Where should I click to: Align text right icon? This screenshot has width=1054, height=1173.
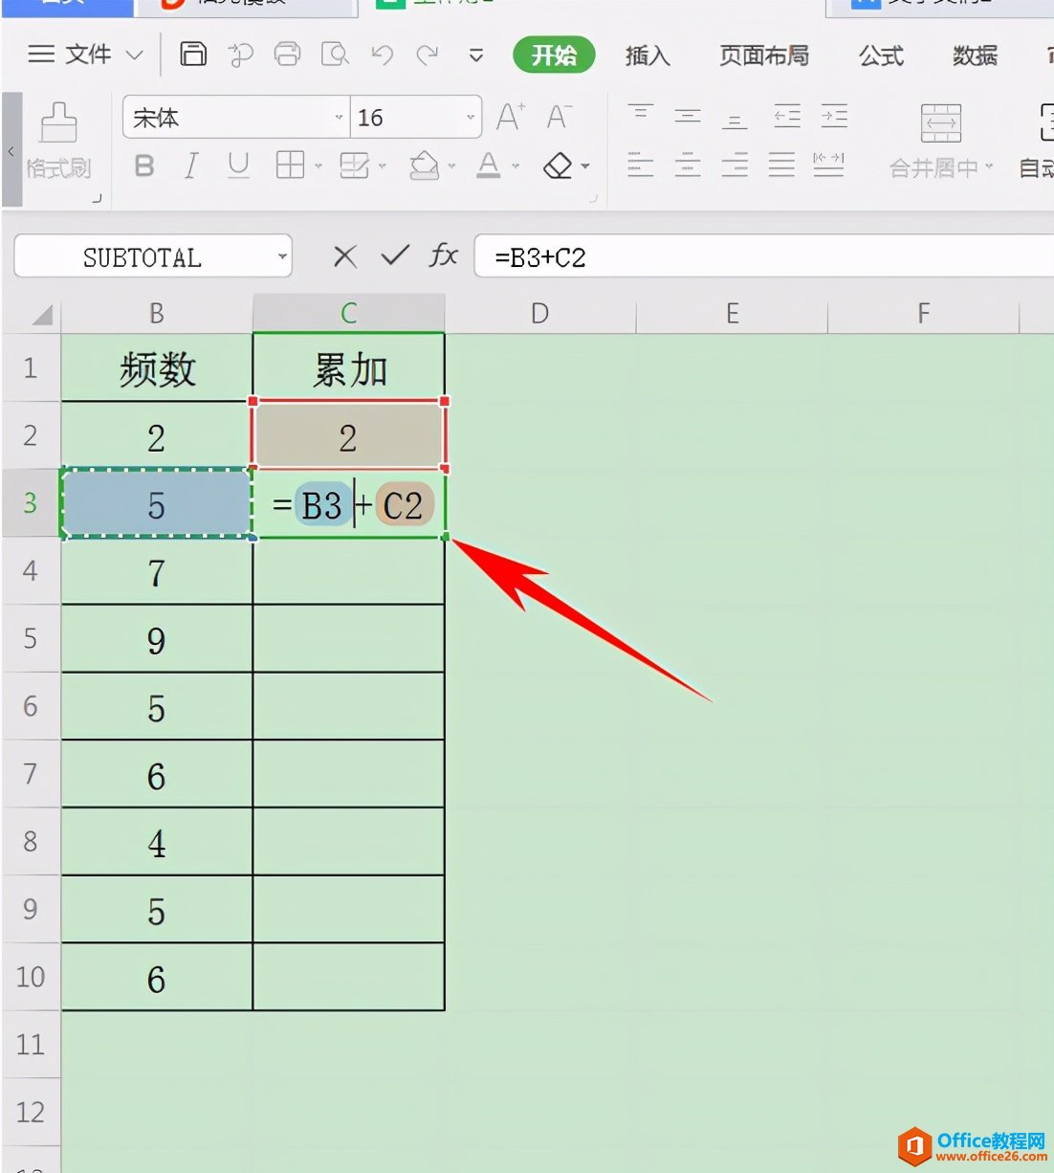[735, 166]
